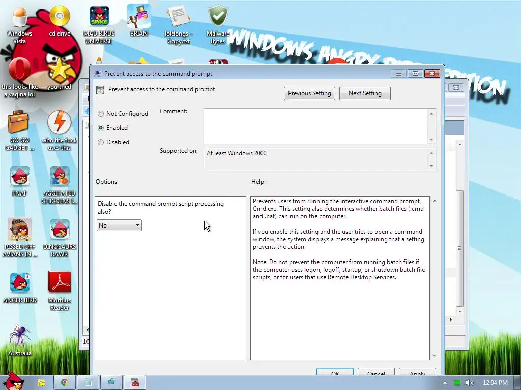The width and height of the screenshot is (521, 390).
Task: Show hidden tray icons arrow
Action: [x=445, y=383]
